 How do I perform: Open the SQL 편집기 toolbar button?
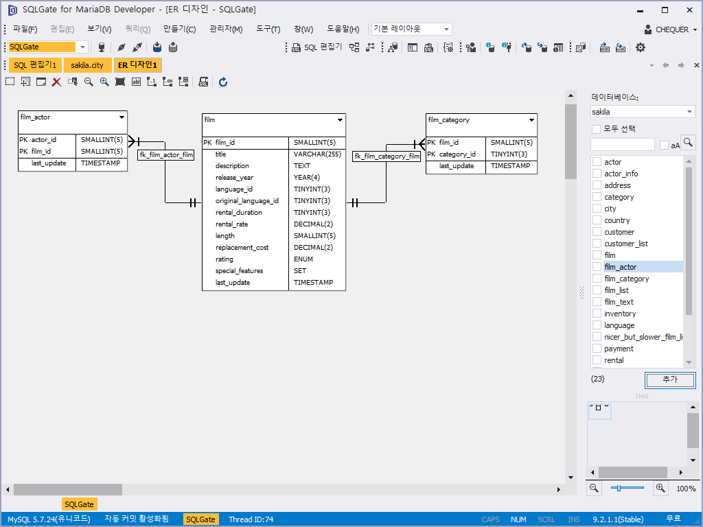[317, 47]
